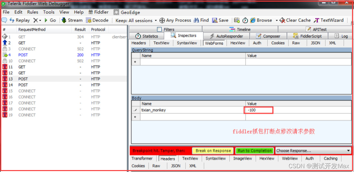Image resolution: width=354 pixels, height=172 pixels.
Task: Click Go to resume breakpoints
Action: [x=50, y=20]
